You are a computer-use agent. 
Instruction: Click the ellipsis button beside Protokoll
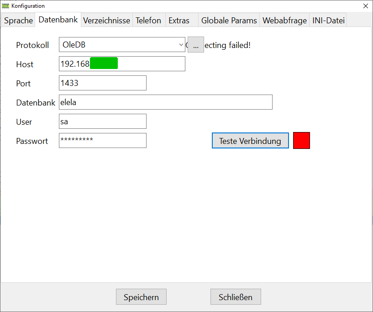coord(196,44)
